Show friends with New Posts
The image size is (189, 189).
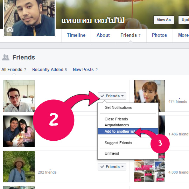tap(85, 70)
